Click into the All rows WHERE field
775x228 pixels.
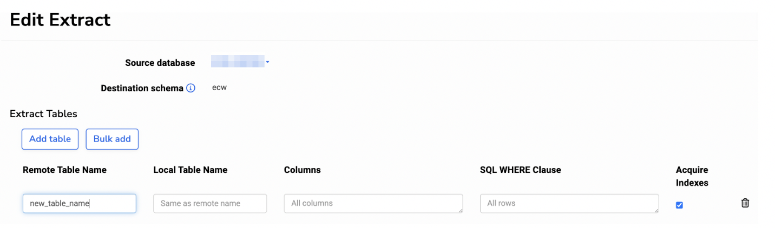pos(568,204)
